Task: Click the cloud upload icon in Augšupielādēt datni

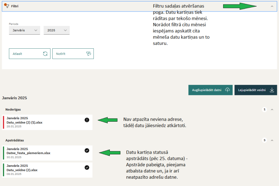Action: 227,90
